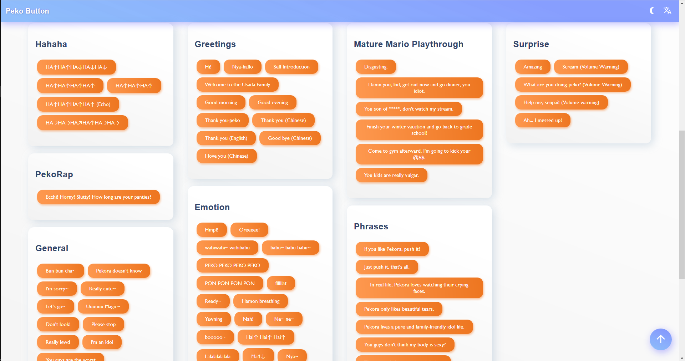Viewport: 685px width, 361px height.
Task: Play the Hamon breathing sound
Action: (x=261, y=301)
